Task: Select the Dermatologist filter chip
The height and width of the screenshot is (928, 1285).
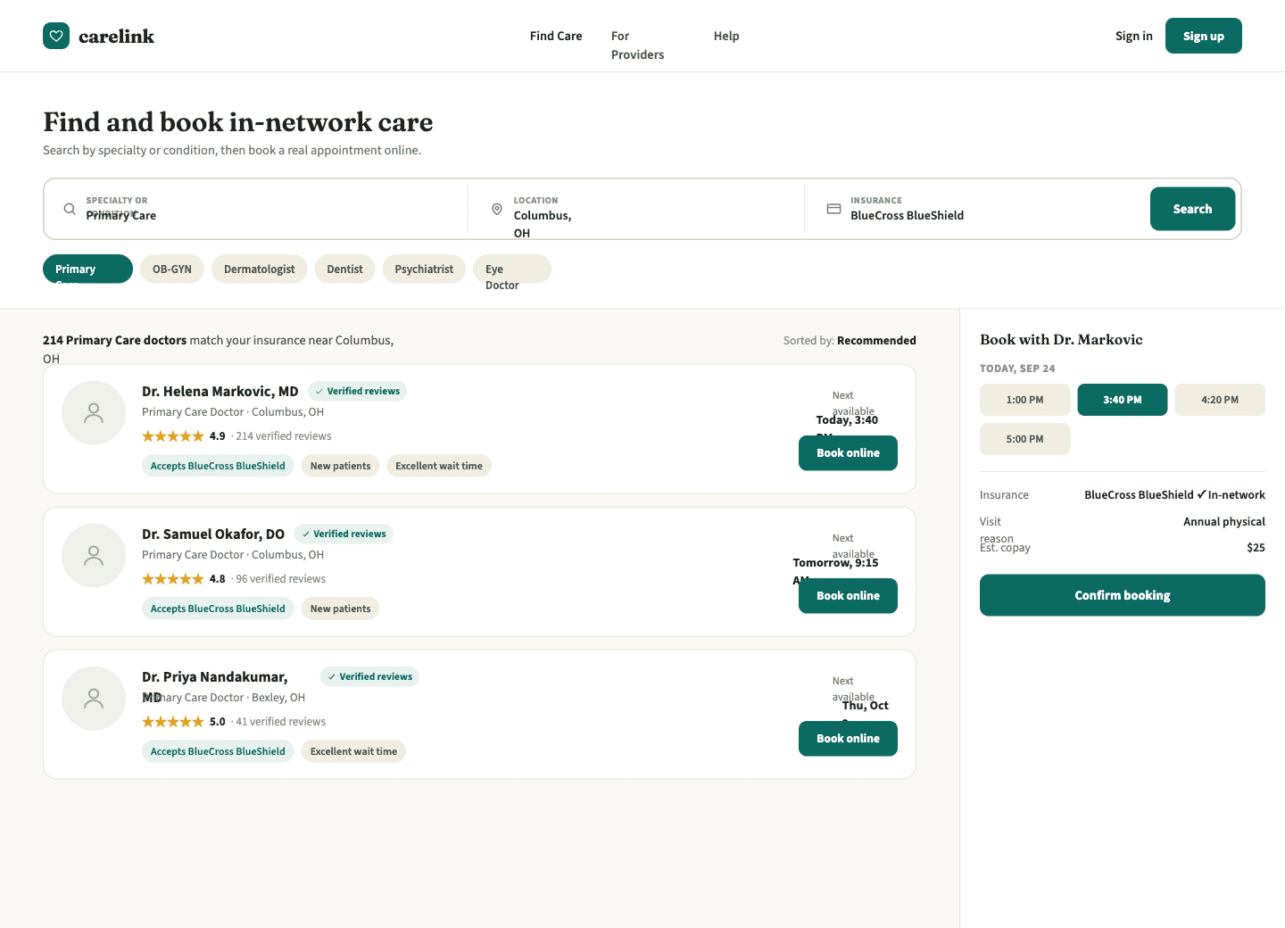Action: tap(260, 269)
